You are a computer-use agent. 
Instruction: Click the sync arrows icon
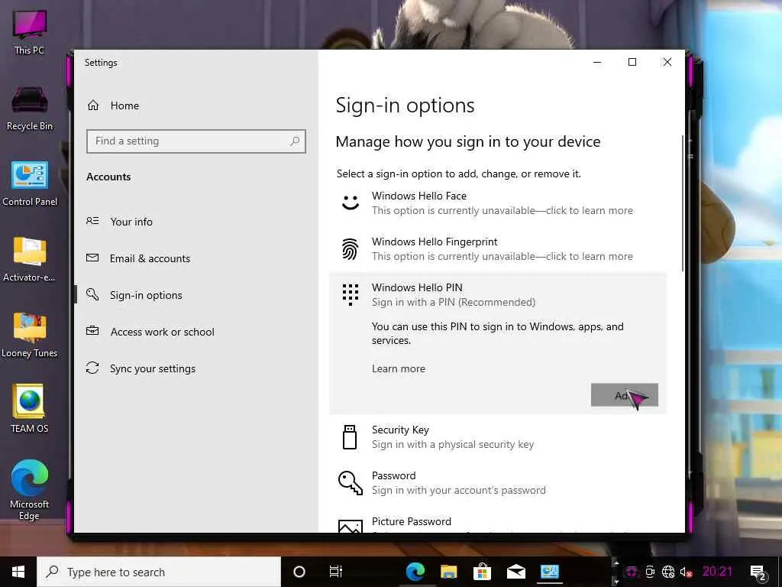tap(92, 368)
